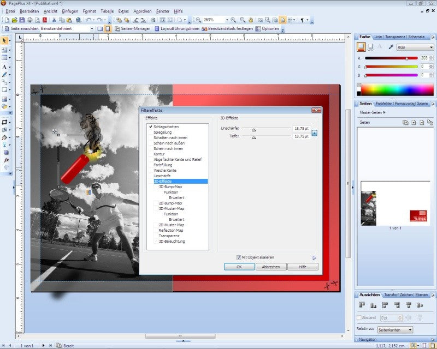This screenshot has height=349, width=437.
Task: Cut the selection with the scissors icon
Action: [54, 20]
